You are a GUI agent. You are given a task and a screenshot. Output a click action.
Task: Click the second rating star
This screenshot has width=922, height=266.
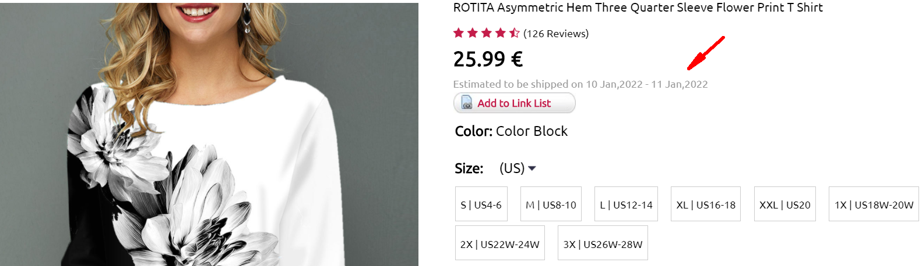[473, 33]
